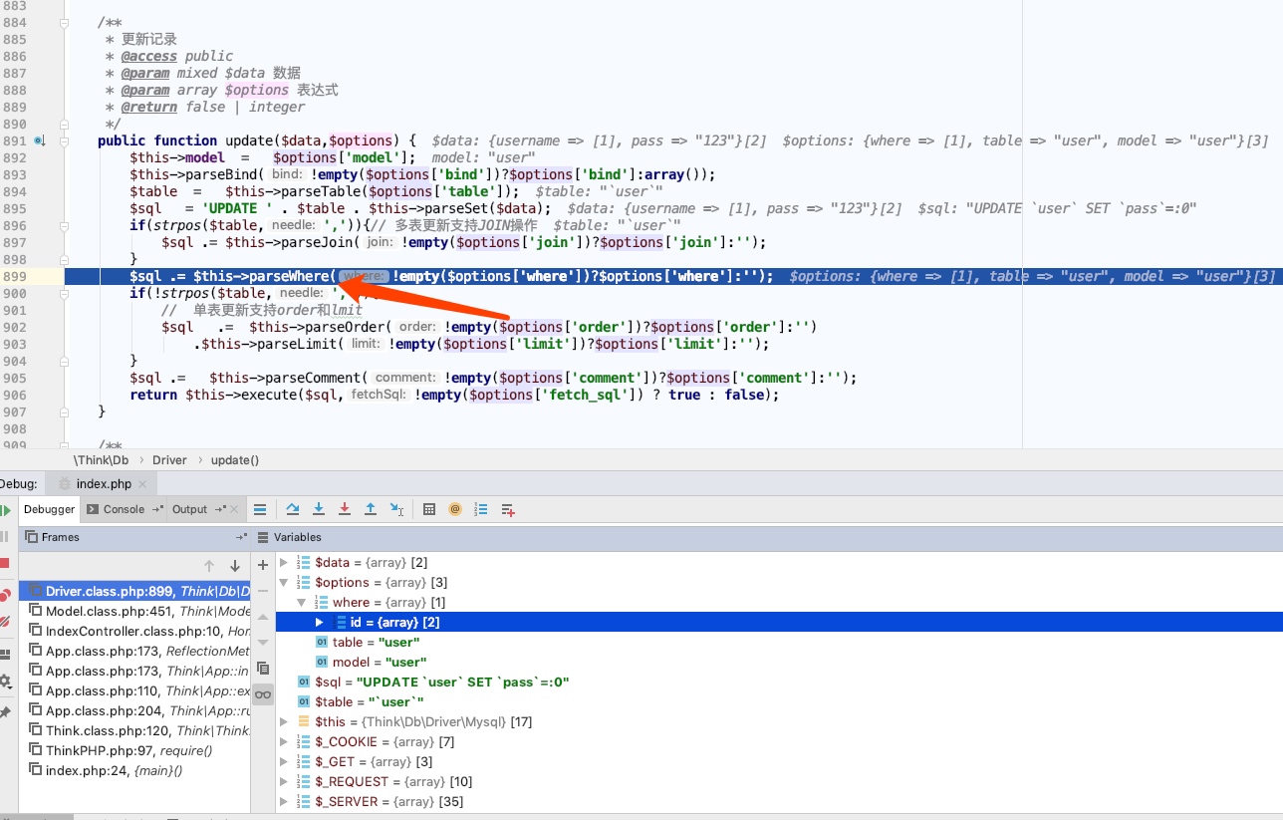
Task: Click green Resume Program icon
Action: tap(5, 510)
